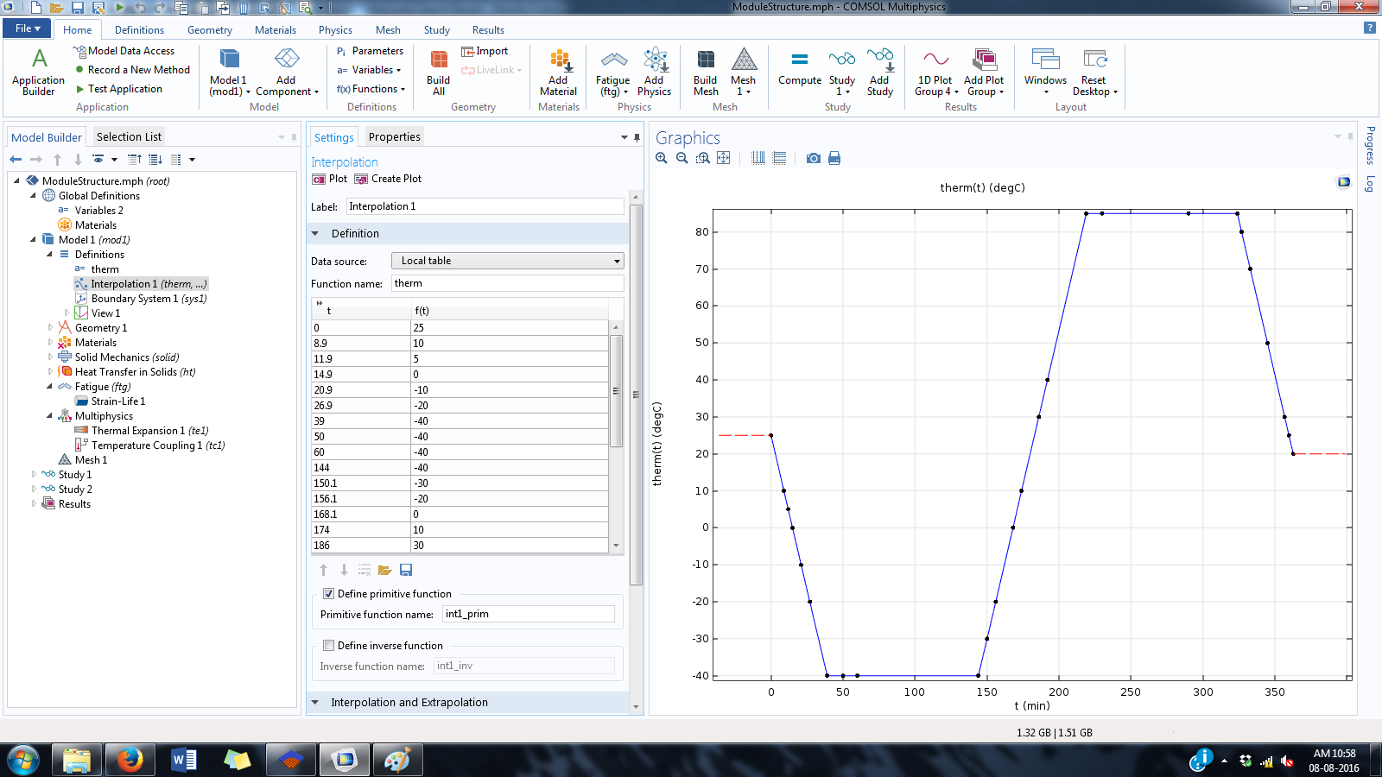This screenshot has height=777, width=1382.
Task: Click the Zoom In graphics icon
Action: point(662,158)
